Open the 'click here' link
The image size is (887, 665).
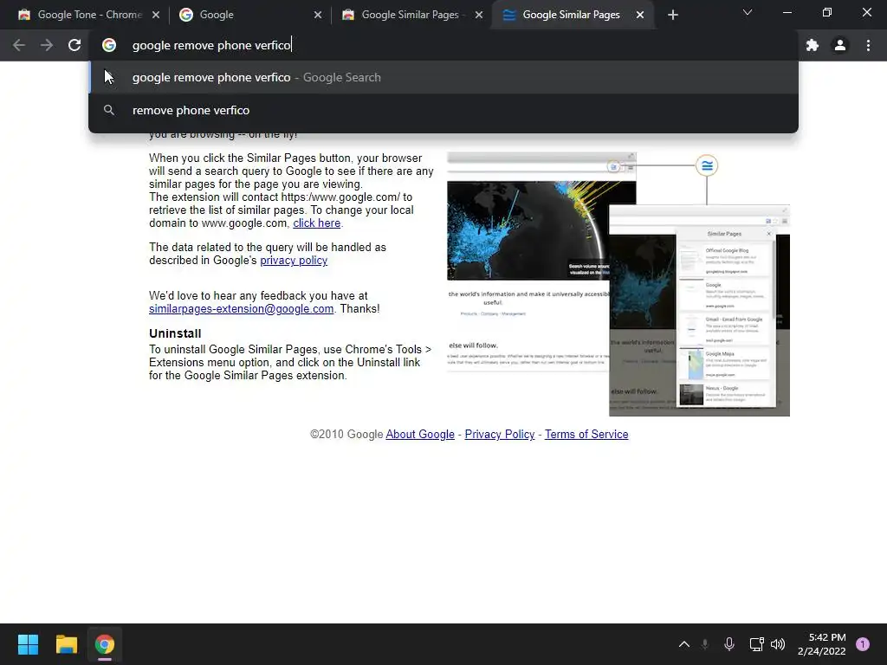(x=317, y=223)
